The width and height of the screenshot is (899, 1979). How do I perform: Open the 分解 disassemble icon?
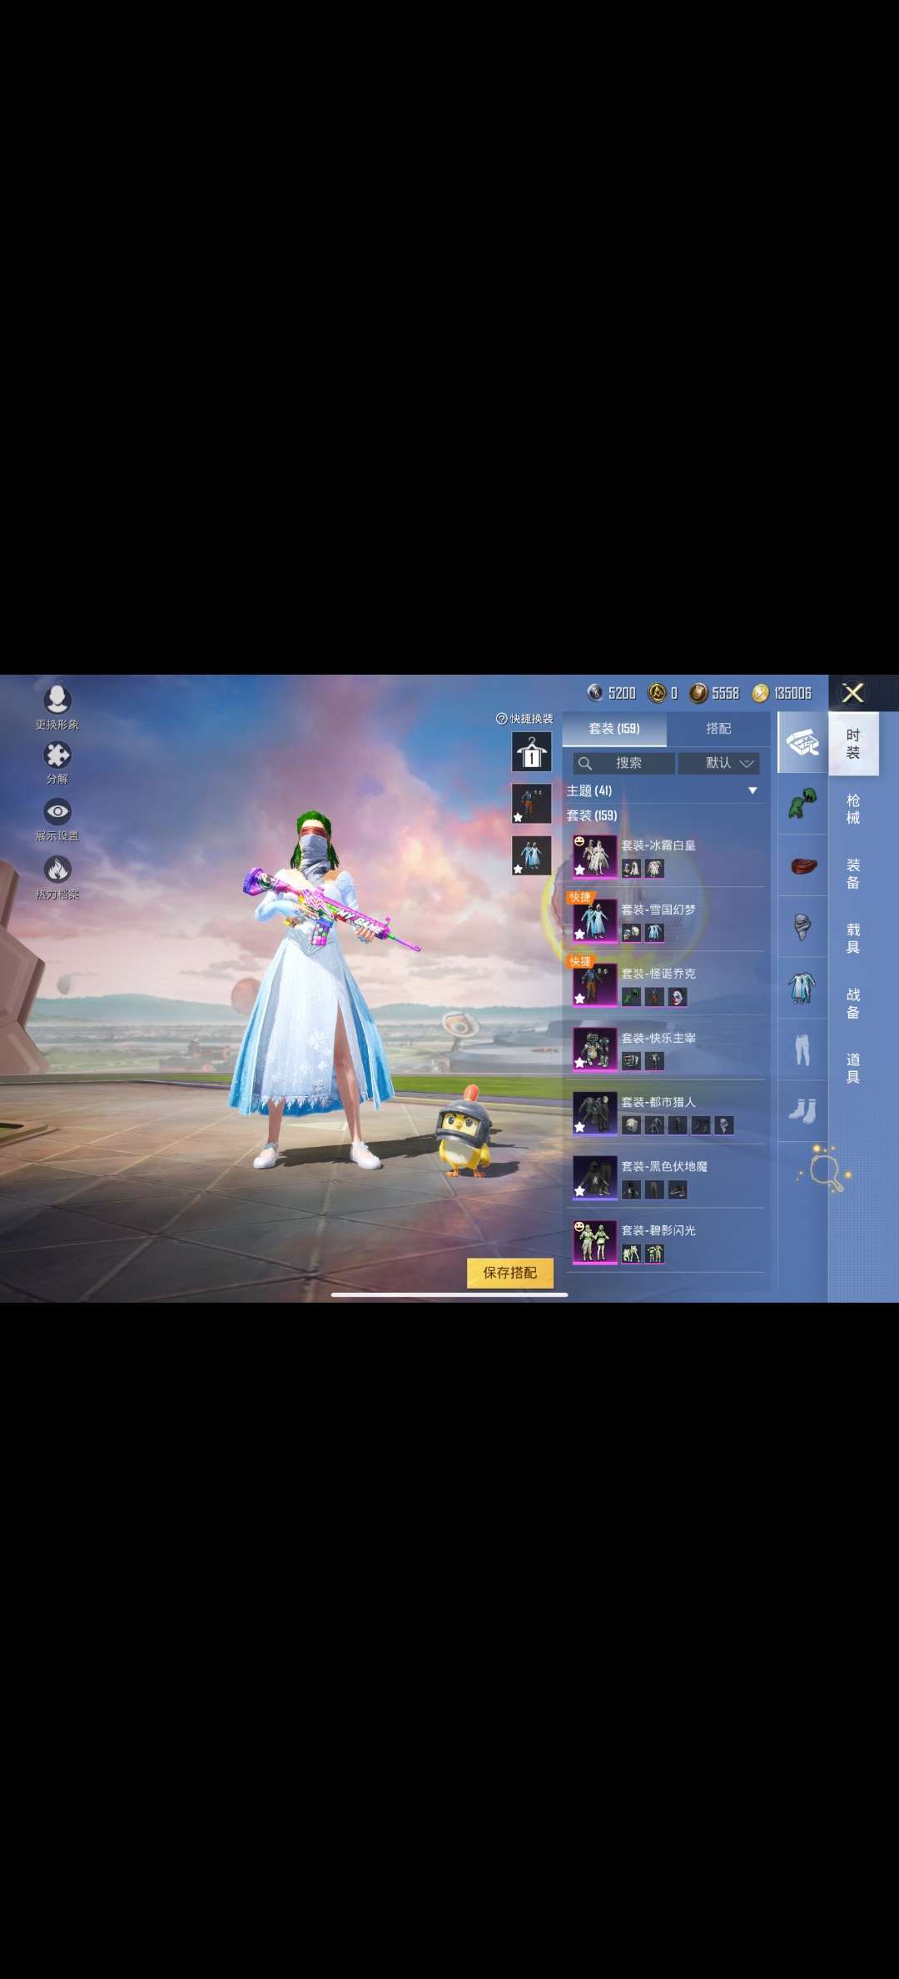tap(57, 755)
